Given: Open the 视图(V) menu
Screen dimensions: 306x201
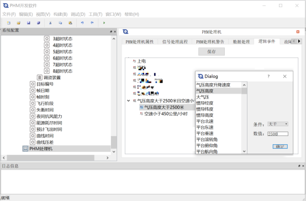Looking at the screenshot, I should (x=43, y=14).
